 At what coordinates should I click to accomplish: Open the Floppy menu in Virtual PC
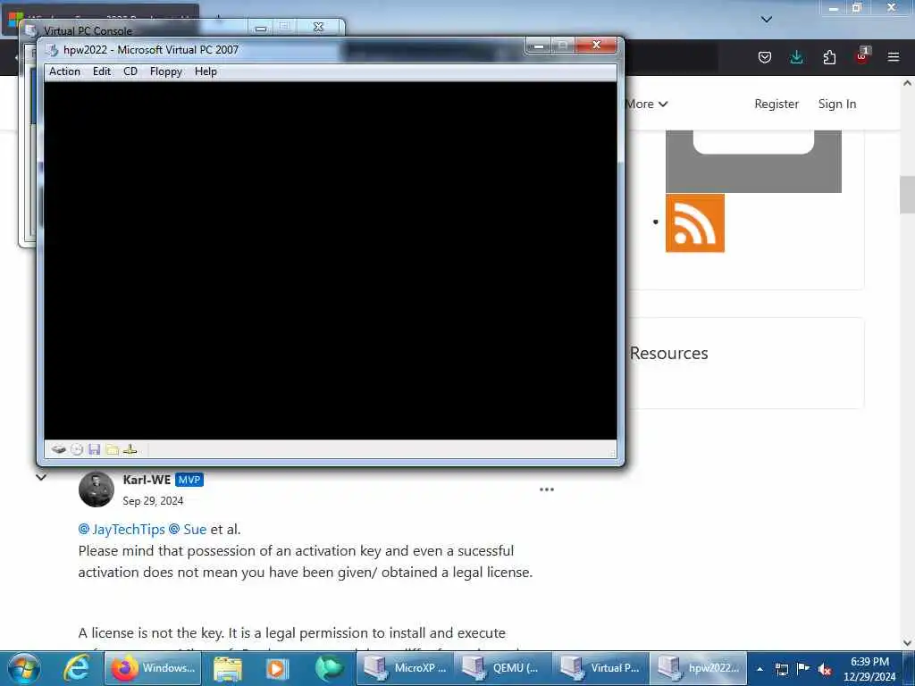[x=165, y=71]
